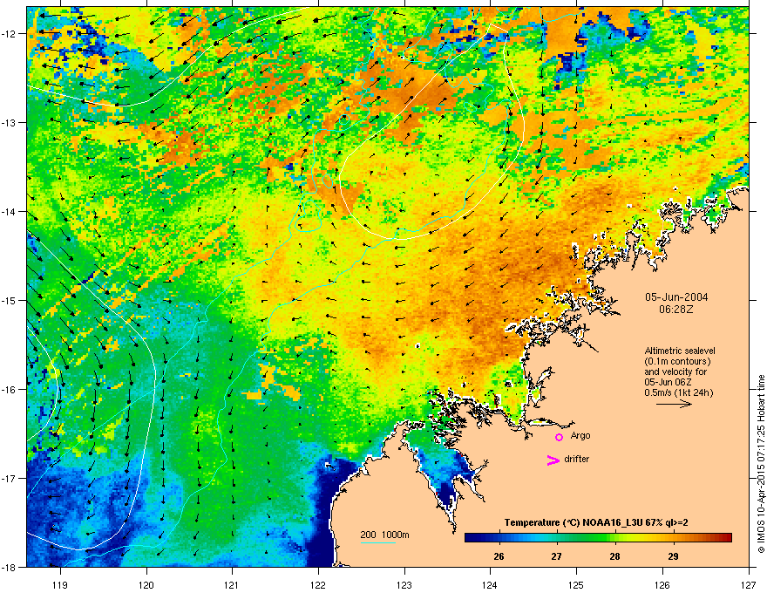Click the longitude label '127'
The height and width of the screenshot is (593, 767).
tap(749, 584)
